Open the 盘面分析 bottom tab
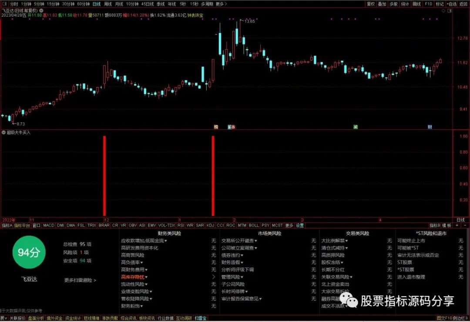 tap(36, 318)
